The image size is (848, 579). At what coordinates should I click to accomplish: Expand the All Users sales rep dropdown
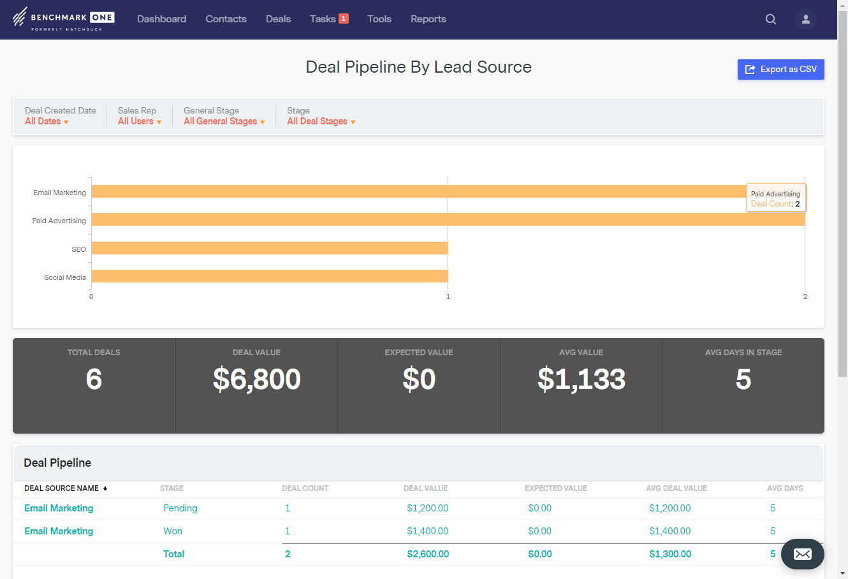pyautogui.click(x=140, y=121)
